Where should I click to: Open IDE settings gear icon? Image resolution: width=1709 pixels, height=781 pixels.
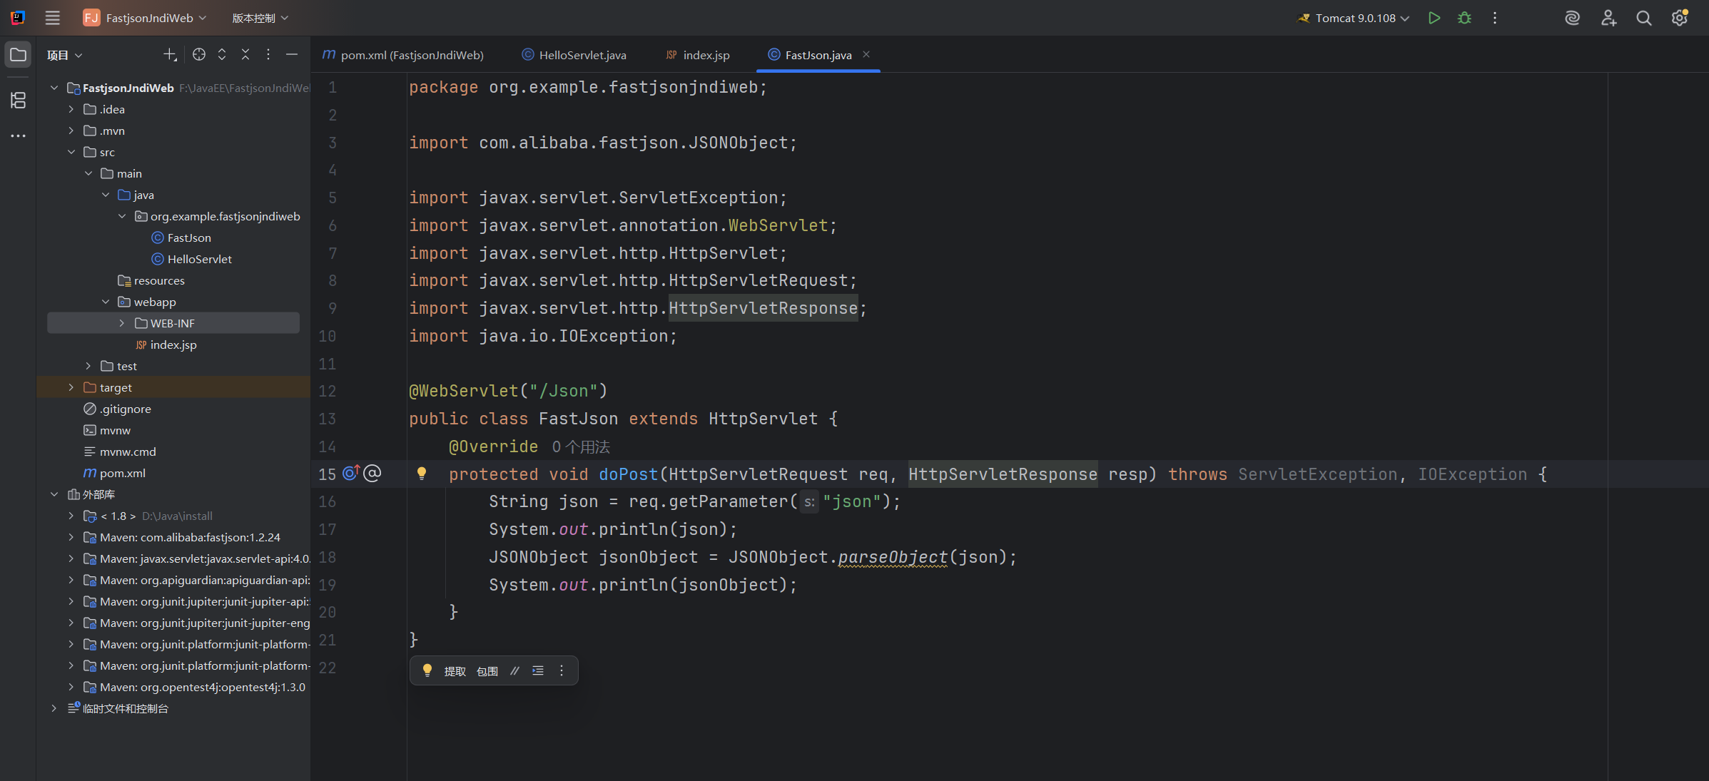click(x=1679, y=18)
